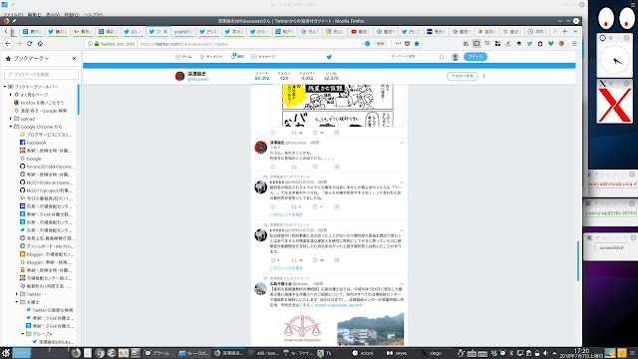This screenshot has width=638, height=359.
Task: Expand the upload bookmark folder
Action: 11,119
